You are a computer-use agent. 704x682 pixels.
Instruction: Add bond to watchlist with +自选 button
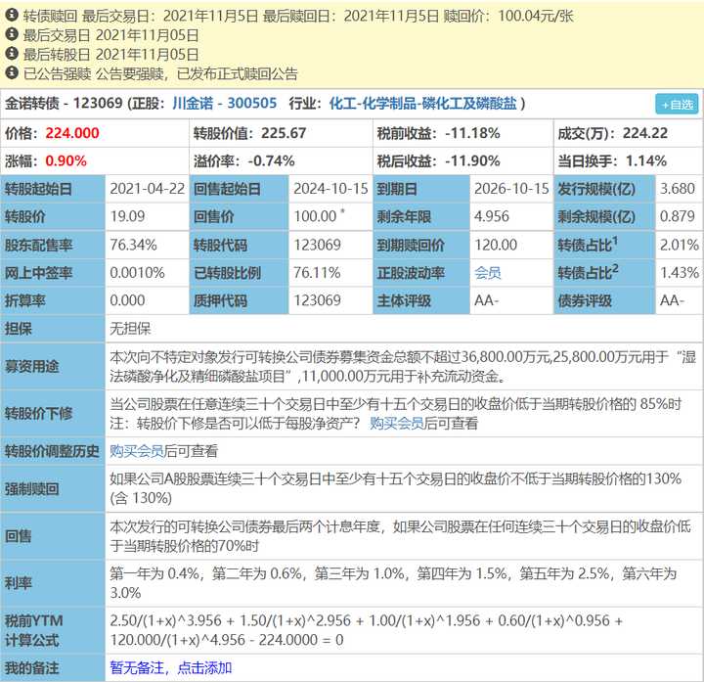pyautogui.click(x=677, y=105)
